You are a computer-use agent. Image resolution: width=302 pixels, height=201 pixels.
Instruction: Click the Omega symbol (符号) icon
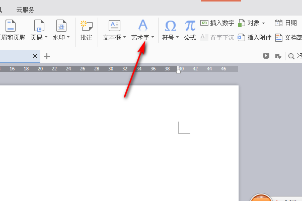click(171, 26)
